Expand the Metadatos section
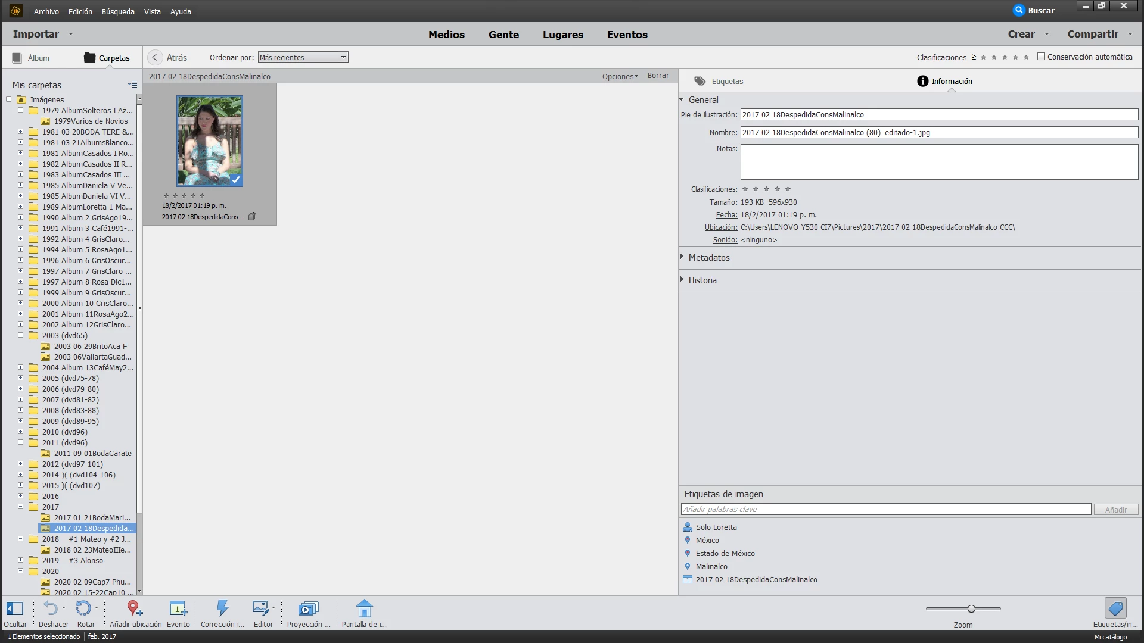 pyautogui.click(x=708, y=257)
